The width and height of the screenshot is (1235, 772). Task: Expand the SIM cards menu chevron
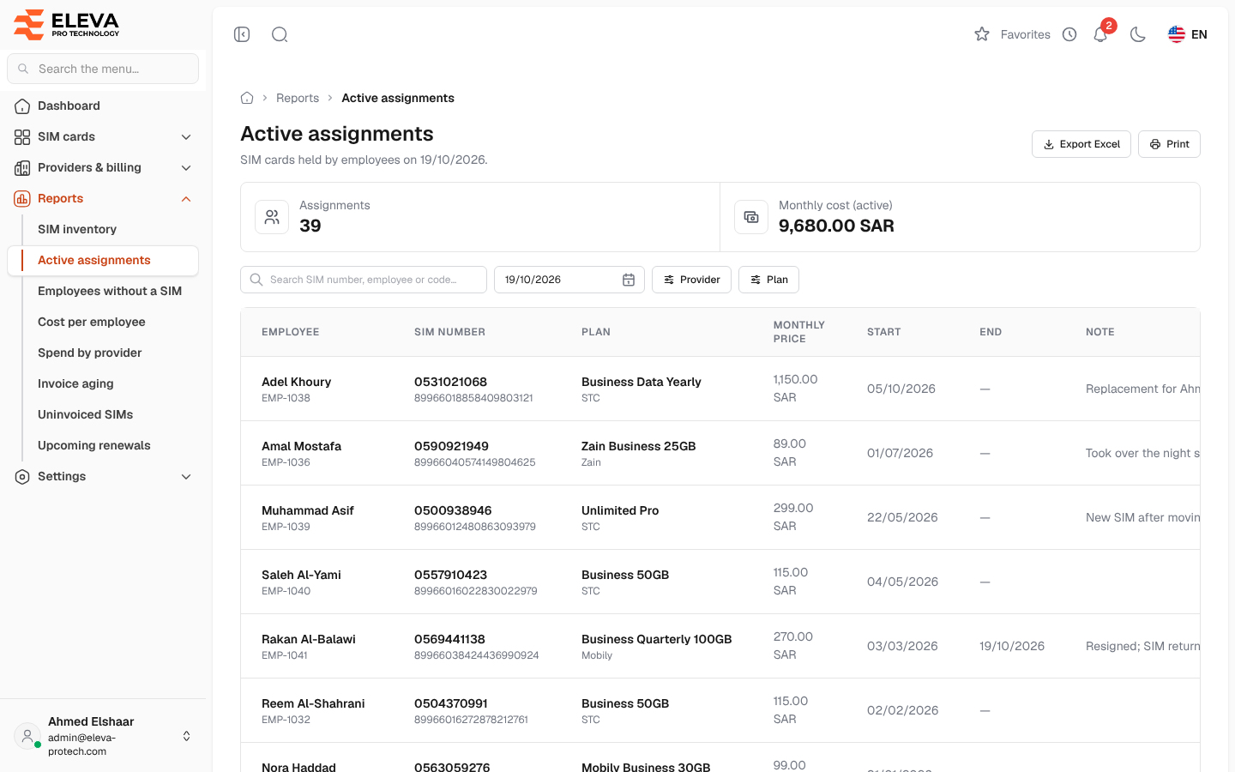tap(186, 137)
